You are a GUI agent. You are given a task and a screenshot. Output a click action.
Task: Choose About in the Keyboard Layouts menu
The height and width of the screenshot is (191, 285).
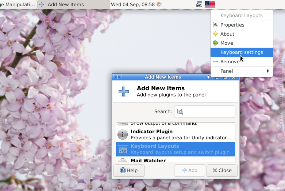[242, 34]
